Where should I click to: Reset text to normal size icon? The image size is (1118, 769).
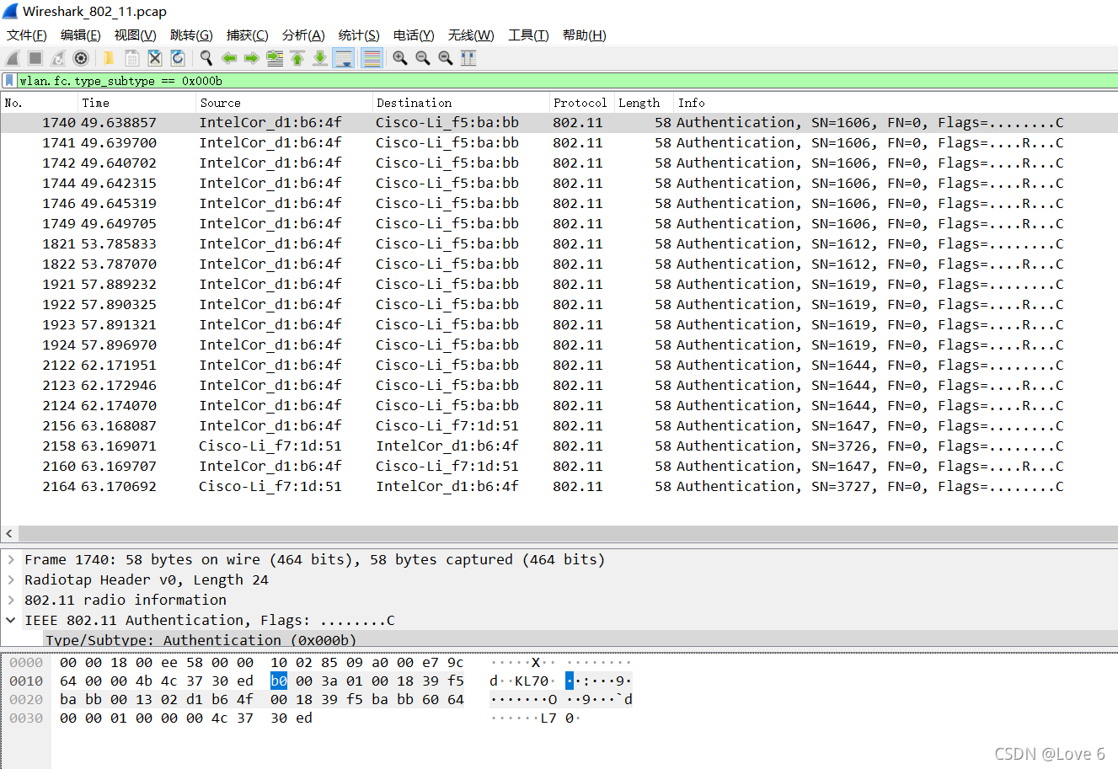(446, 58)
